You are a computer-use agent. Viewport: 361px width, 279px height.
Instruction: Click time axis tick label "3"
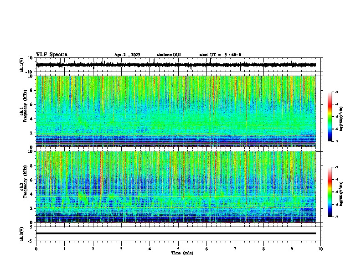(x=121, y=249)
